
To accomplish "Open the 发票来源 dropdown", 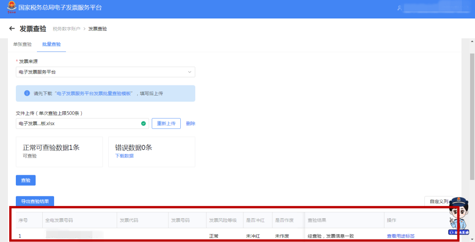I will tap(106, 72).
